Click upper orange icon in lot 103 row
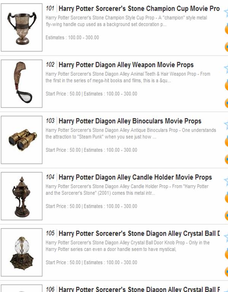 click(x=226, y=141)
